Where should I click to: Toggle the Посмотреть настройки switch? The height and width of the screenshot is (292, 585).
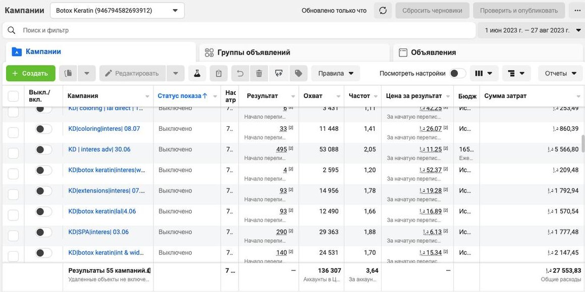(457, 73)
